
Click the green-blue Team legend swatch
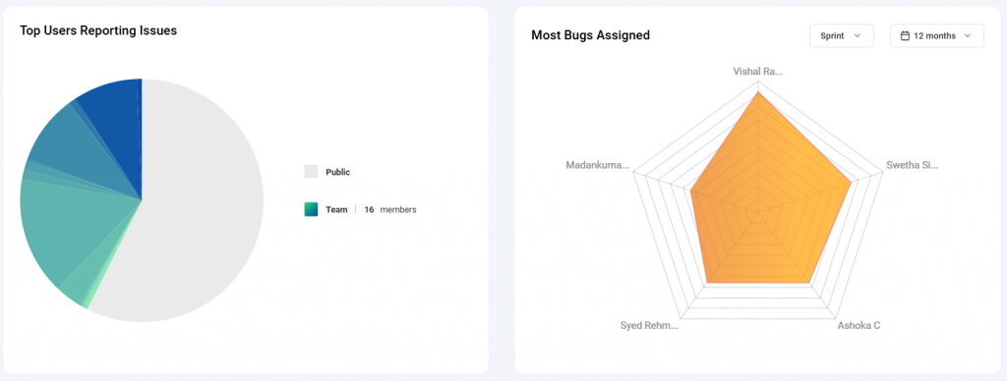pyautogui.click(x=311, y=209)
